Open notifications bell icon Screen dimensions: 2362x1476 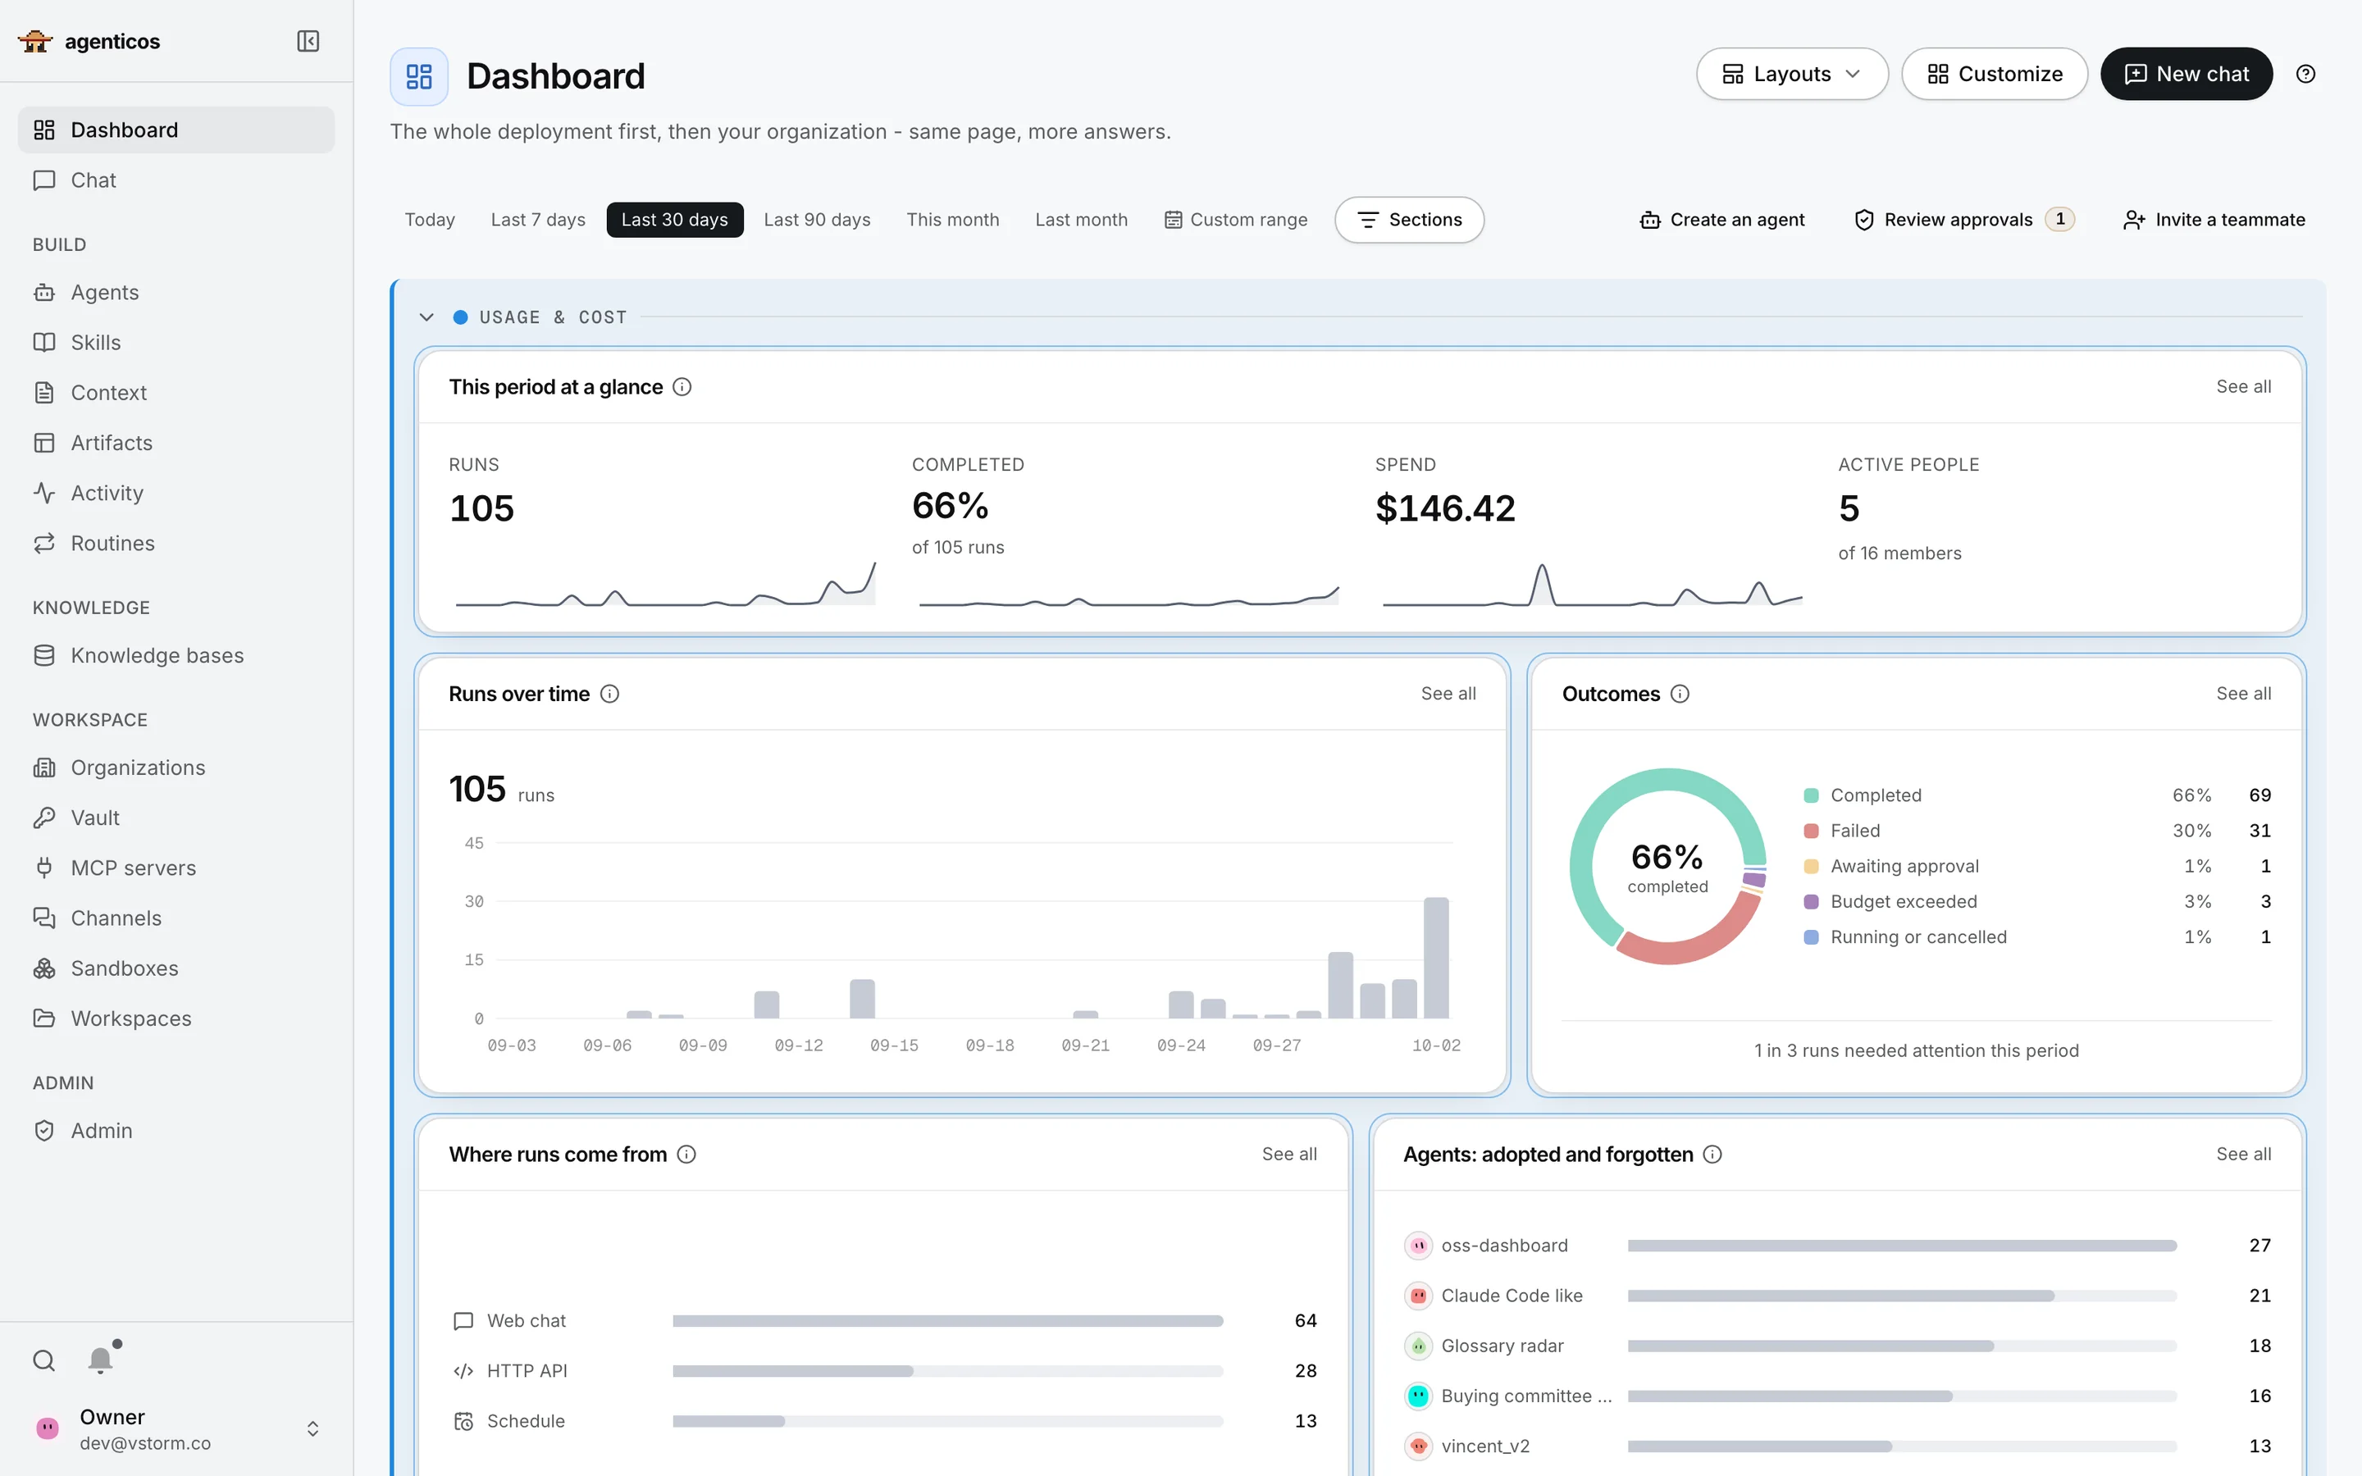tap(101, 1360)
